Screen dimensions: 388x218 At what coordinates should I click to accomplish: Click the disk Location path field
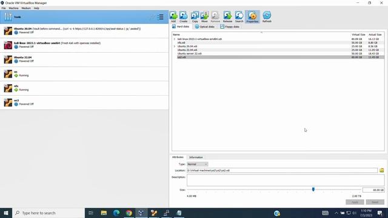click(x=282, y=170)
